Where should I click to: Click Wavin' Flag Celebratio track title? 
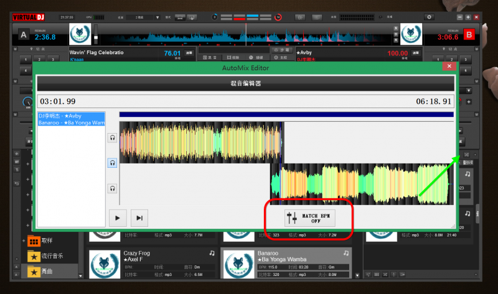(x=96, y=52)
